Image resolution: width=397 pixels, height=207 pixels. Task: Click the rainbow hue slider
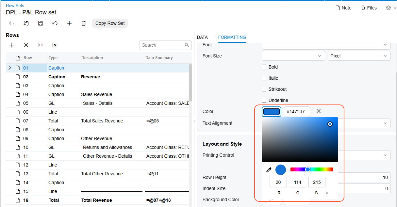[312, 169]
